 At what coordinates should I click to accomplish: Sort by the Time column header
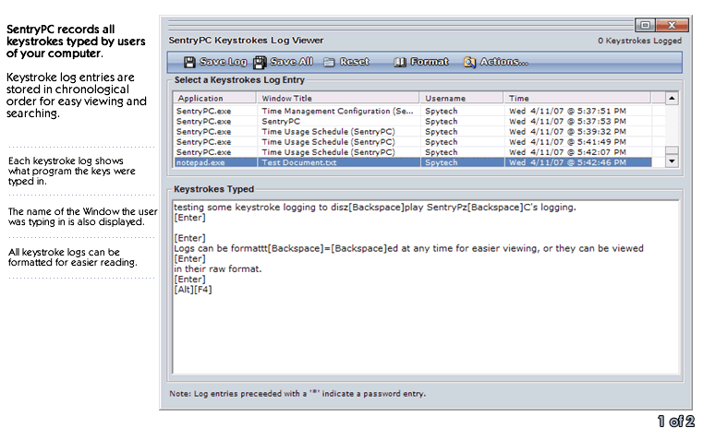point(577,98)
